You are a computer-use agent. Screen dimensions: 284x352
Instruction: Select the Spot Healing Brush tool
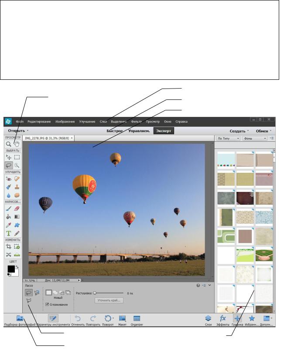(x=17, y=179)
